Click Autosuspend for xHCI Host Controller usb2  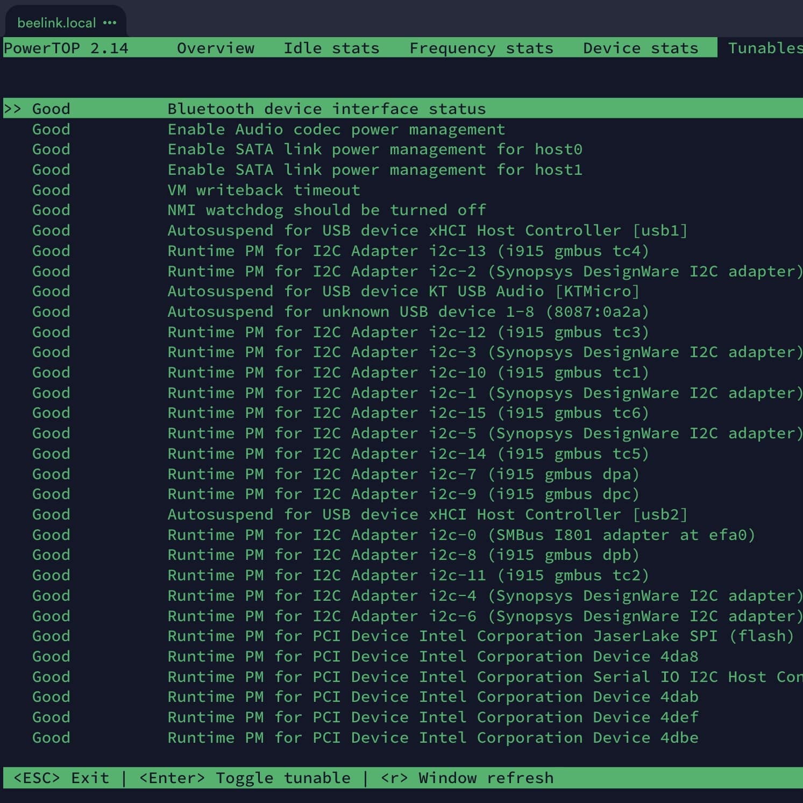pos(428,514)
